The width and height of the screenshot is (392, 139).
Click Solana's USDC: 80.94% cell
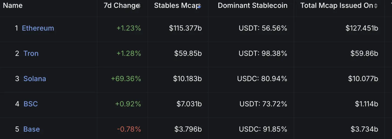click(x=262, y=79)
